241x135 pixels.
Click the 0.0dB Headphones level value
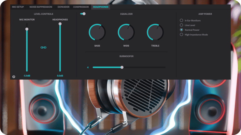point(60,76)
